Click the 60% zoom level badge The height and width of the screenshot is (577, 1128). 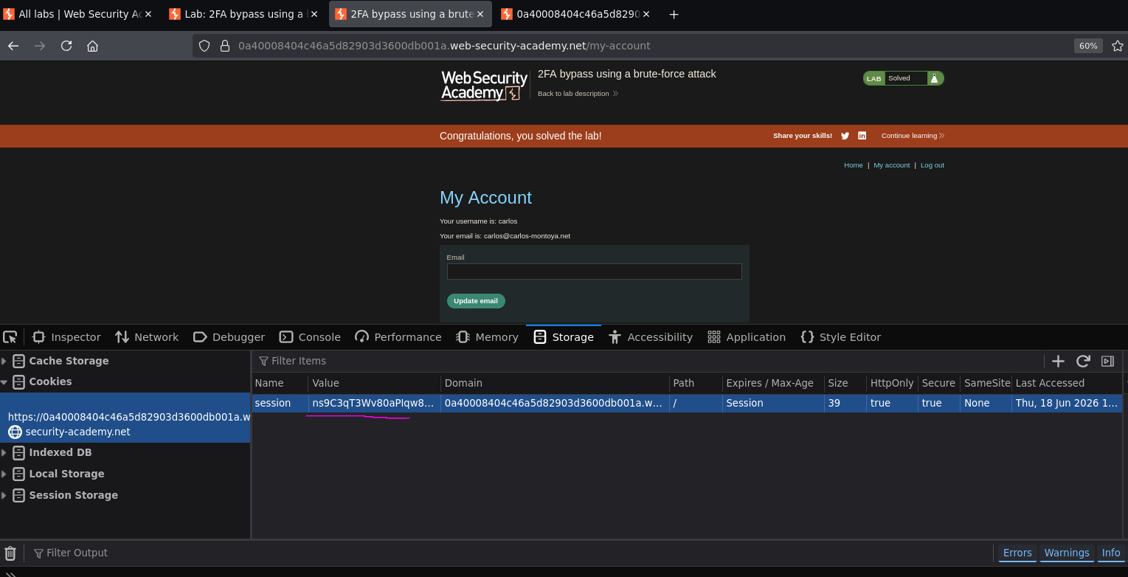[1088, 46]
